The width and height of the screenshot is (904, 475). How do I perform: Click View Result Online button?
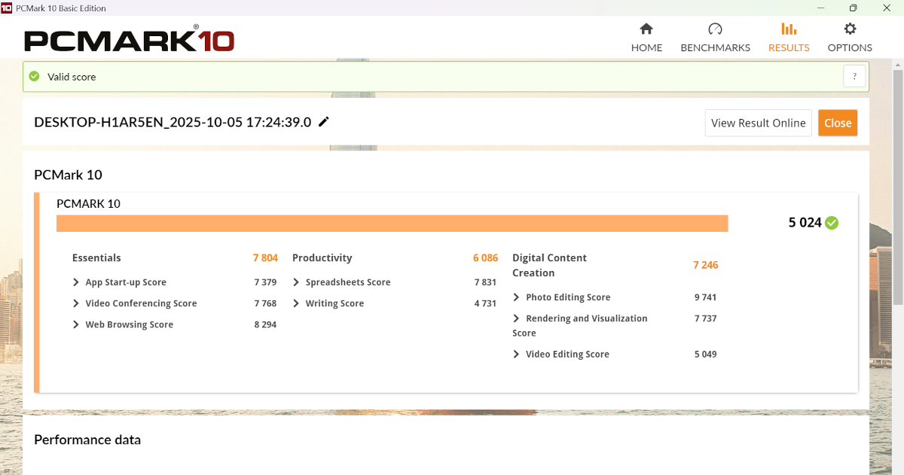pyautogui.click(x=758, y=123)
